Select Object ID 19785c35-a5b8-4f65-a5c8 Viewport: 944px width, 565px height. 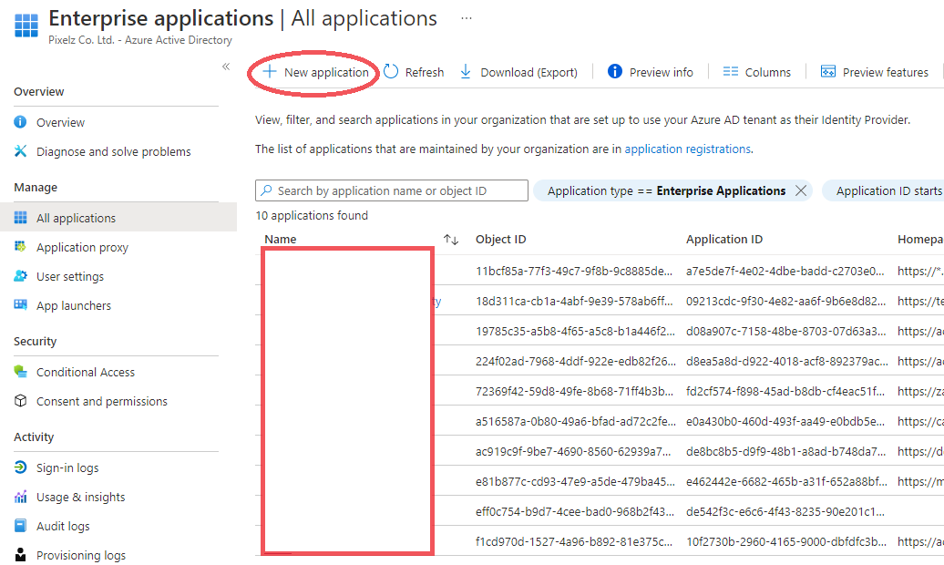[x=575, y=332]
